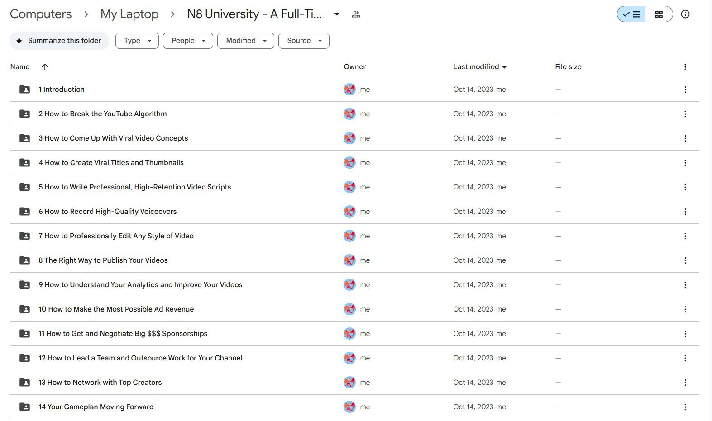Select 4 How to Create Viral Titles and Thumbnails
Screen dimensions: 712x421
coord(354,163)
